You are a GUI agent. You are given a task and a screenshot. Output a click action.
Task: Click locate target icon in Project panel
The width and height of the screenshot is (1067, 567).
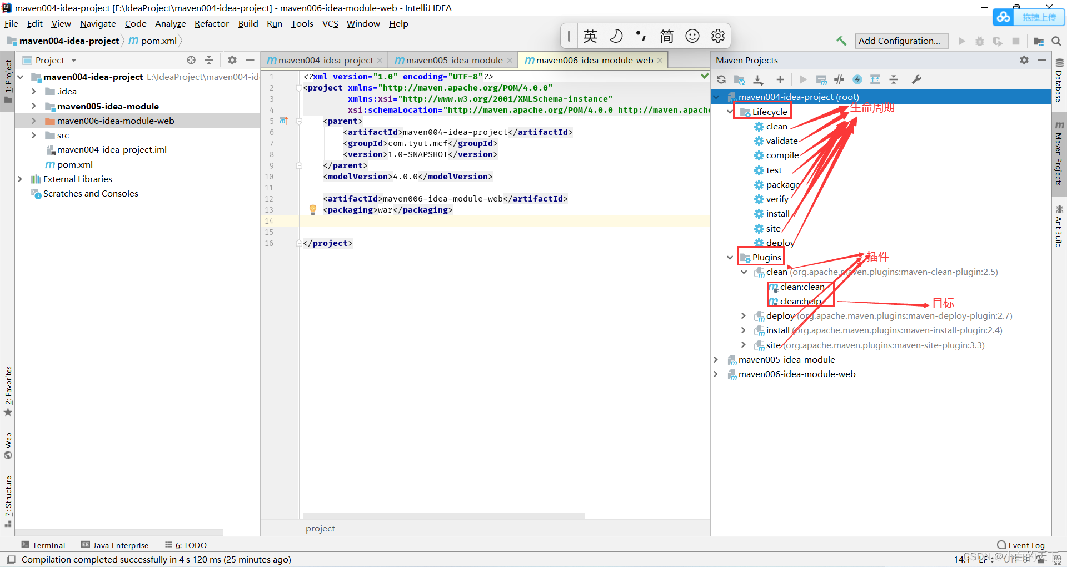[x=191, y=60]
